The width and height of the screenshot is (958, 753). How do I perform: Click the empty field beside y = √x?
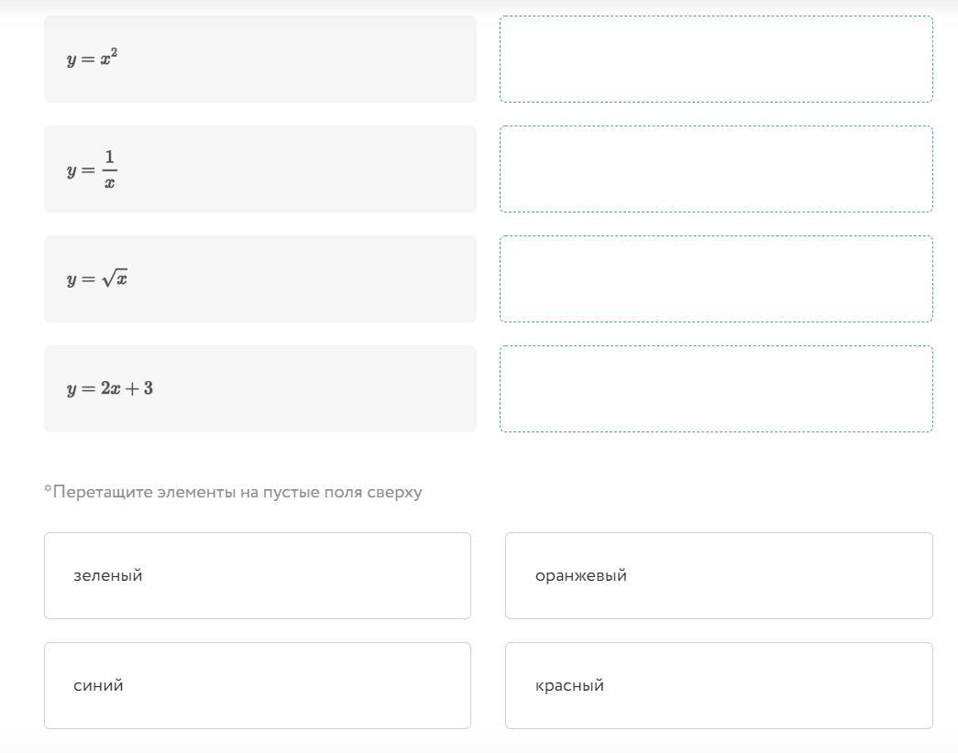tap(716, 279)
